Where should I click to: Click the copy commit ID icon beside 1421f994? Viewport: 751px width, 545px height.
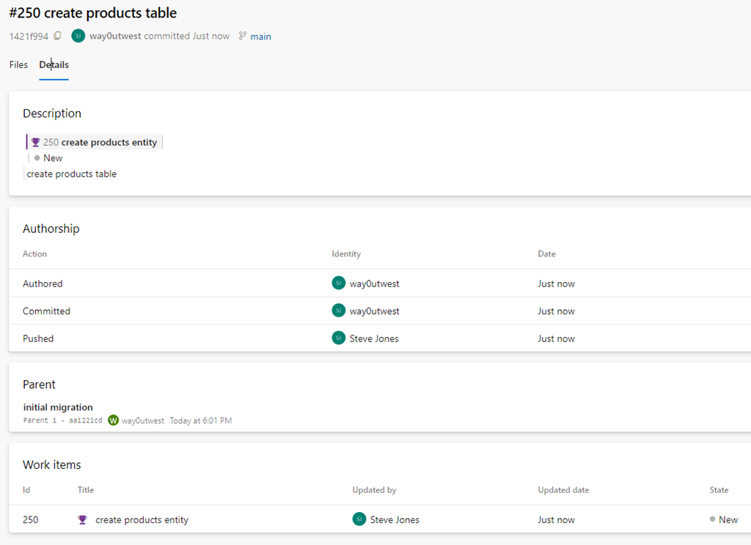57,35
